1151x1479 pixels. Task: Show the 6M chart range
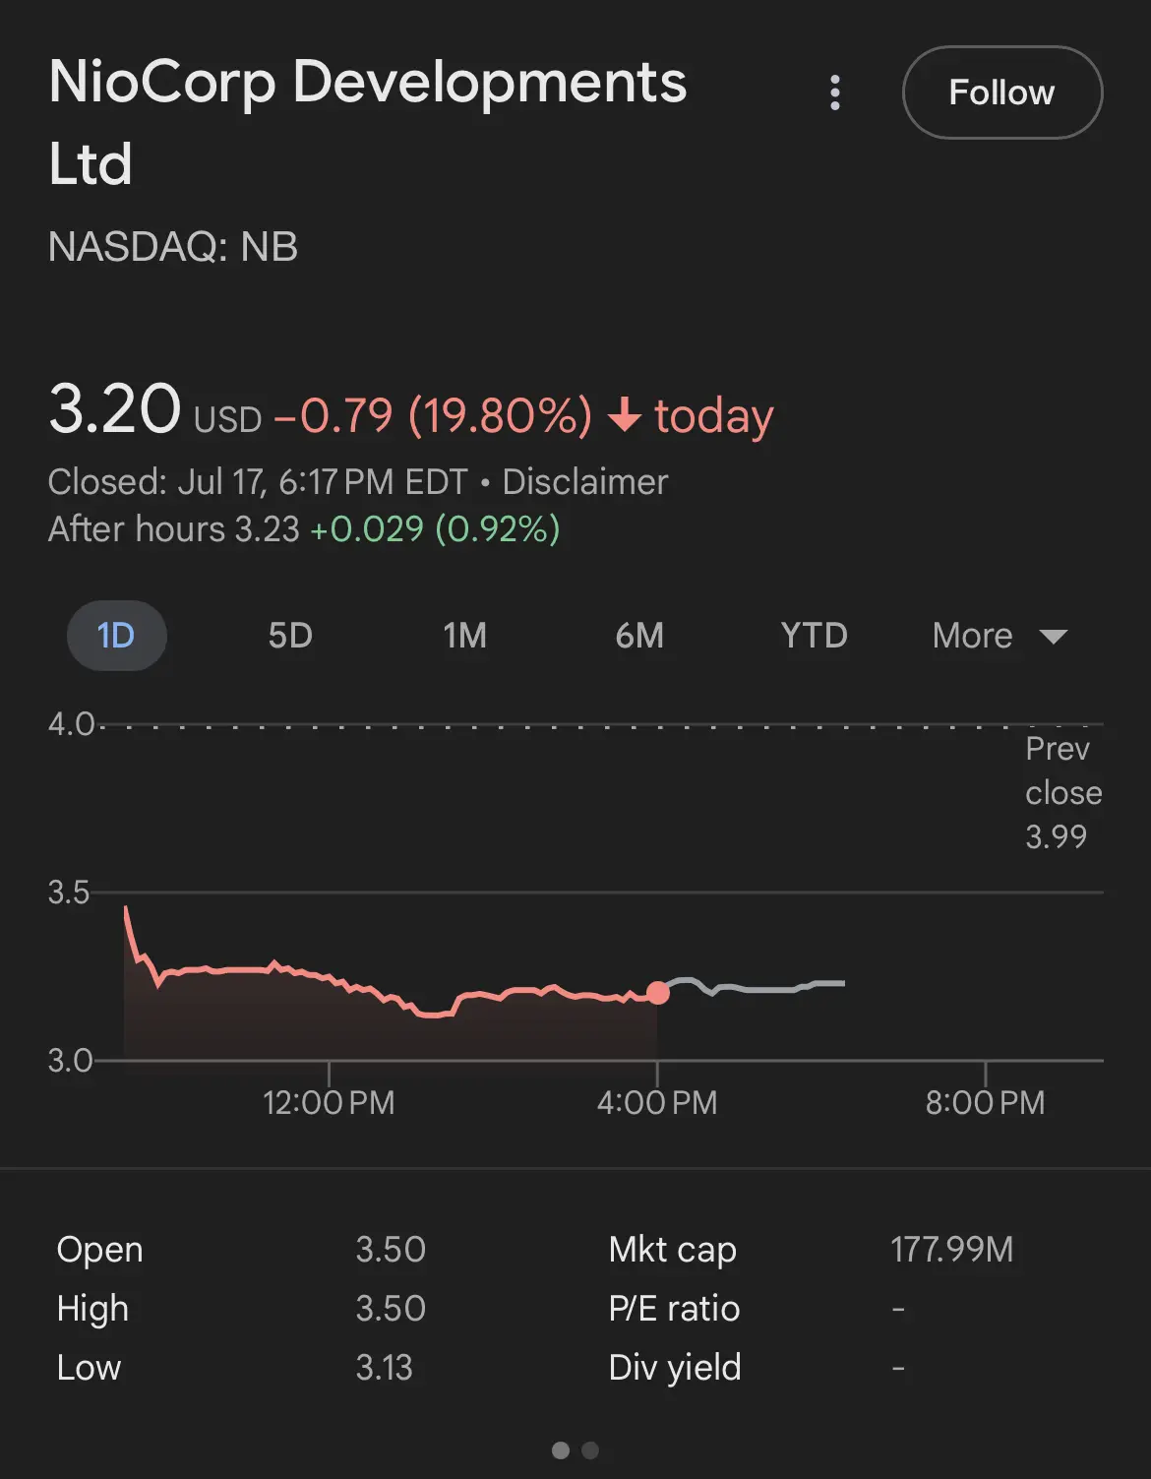(x=639, y=636)
